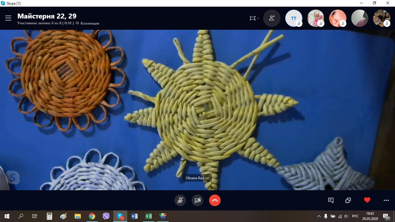End the call with red button
The image size is (395, 222).
click(x=215, y=200)
